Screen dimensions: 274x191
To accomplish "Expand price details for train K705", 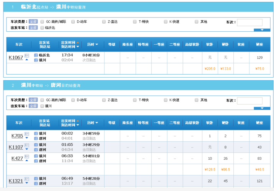I will 26,138.
